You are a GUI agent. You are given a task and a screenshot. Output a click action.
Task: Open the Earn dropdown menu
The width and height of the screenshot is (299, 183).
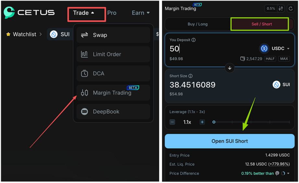[x=141, y=13]
